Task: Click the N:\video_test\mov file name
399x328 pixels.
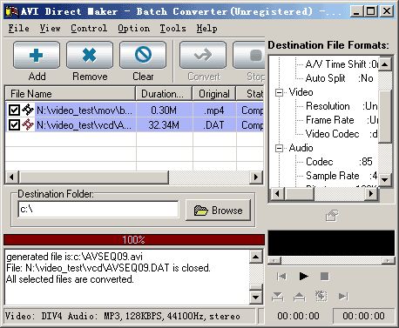Action: click(x=85, y=110)
